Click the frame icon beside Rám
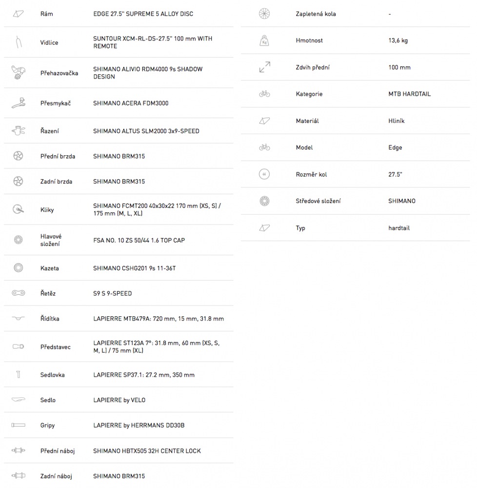The image size is (477, 488). tap(19, 14)
